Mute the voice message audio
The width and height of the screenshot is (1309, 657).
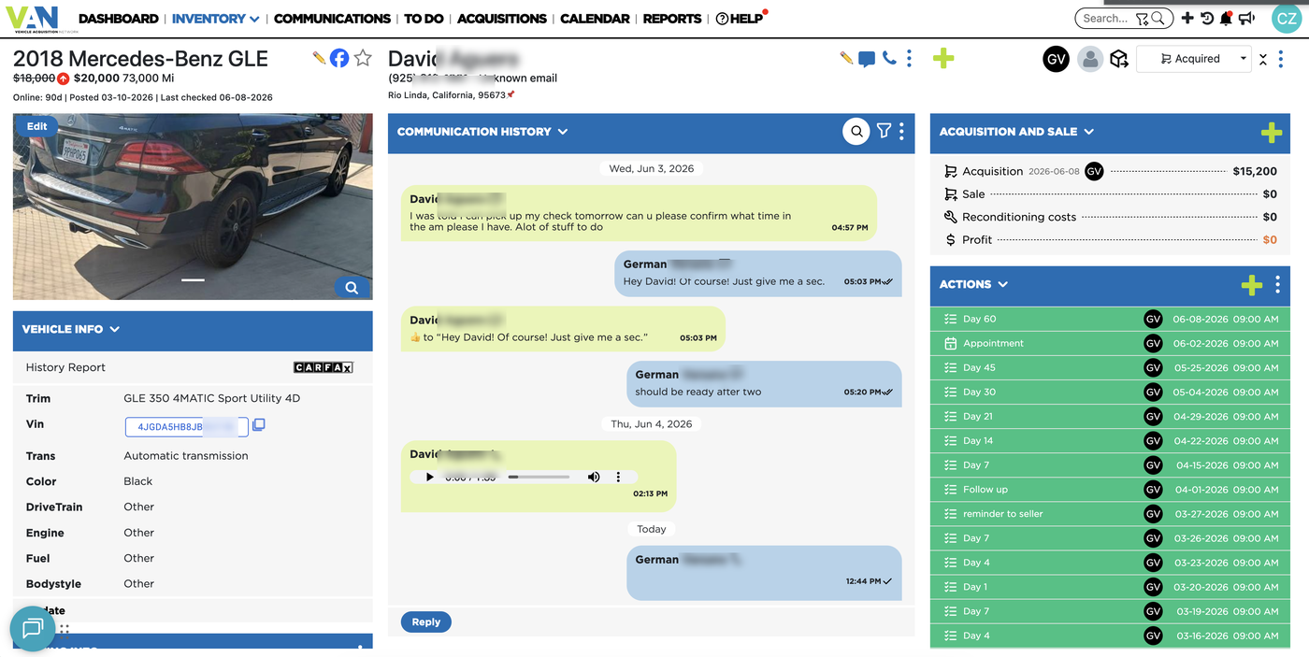pos(594,477)
